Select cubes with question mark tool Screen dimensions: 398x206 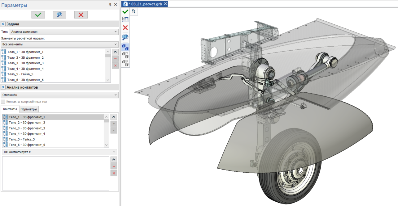click(x=125, y=55)
